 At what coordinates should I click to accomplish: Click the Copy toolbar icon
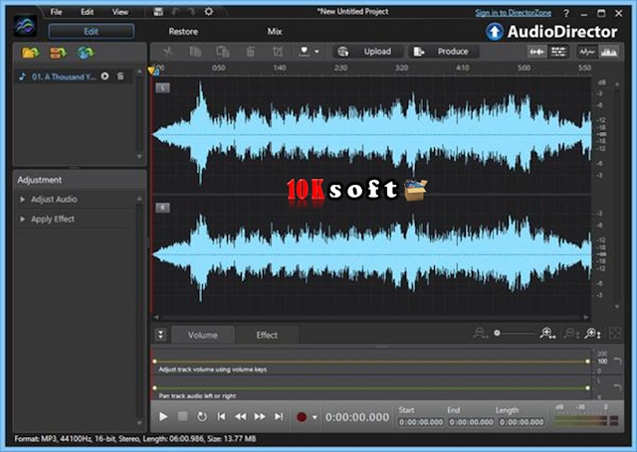pyautogui.click(x=195, y=52)
